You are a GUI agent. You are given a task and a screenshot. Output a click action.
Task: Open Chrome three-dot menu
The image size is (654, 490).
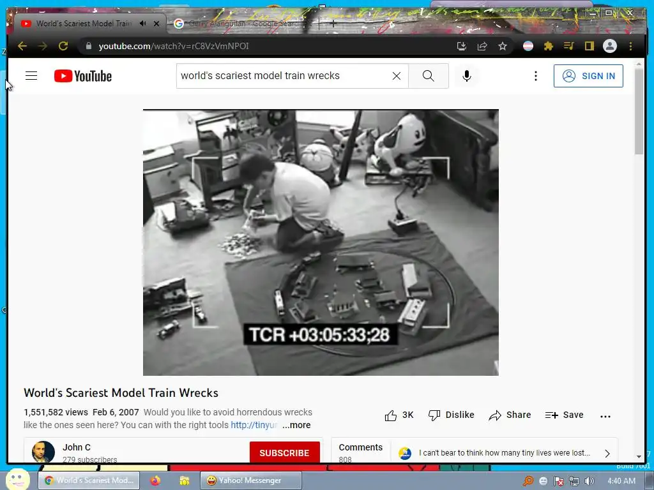(630, 46)
